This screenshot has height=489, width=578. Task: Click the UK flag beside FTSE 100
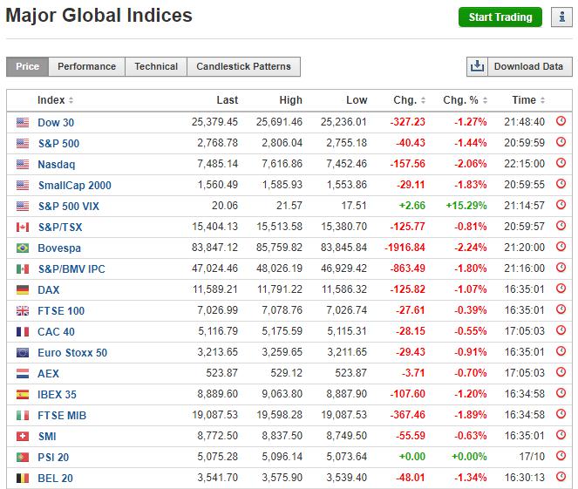[23, 310]
